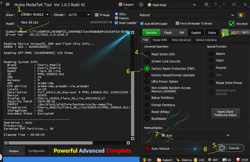Image resolution: width=250 pixels, height=162 pixels.
Task: Click the home icon in title bar
Action: 206,5
